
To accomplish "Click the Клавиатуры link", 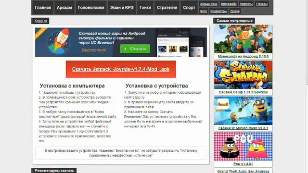I will (x=218, y=11).
